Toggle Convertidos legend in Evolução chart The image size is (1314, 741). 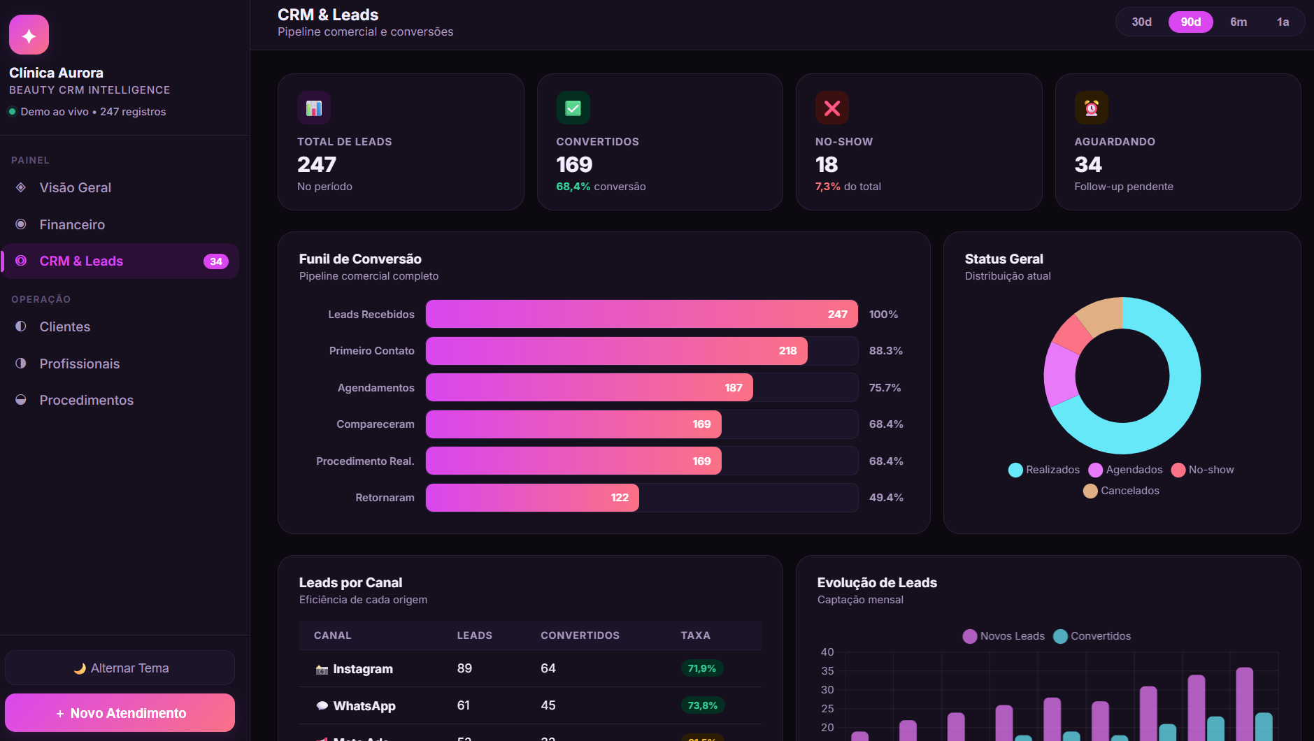(x=1092, y=636)
